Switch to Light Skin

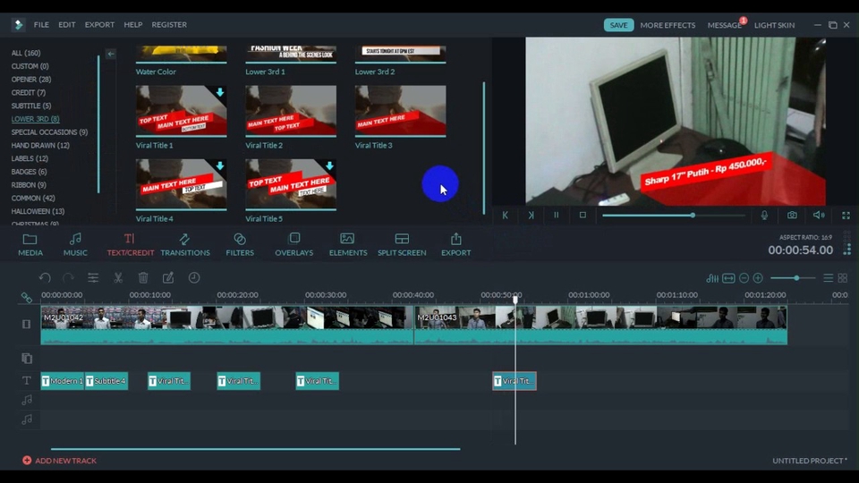pos(774,25)
